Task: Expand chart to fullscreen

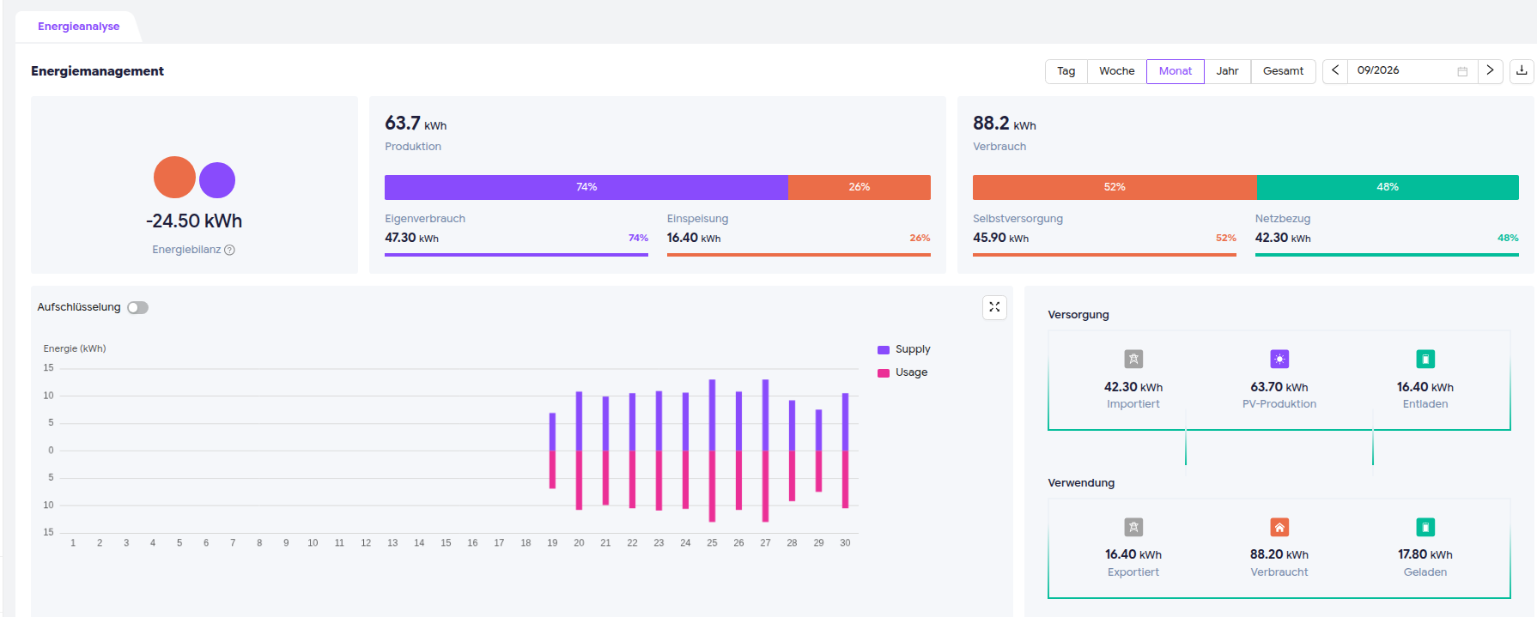Action: coord(994,307)
